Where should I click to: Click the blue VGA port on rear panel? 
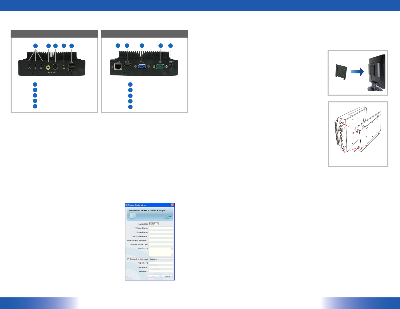[x=142, y=67]
